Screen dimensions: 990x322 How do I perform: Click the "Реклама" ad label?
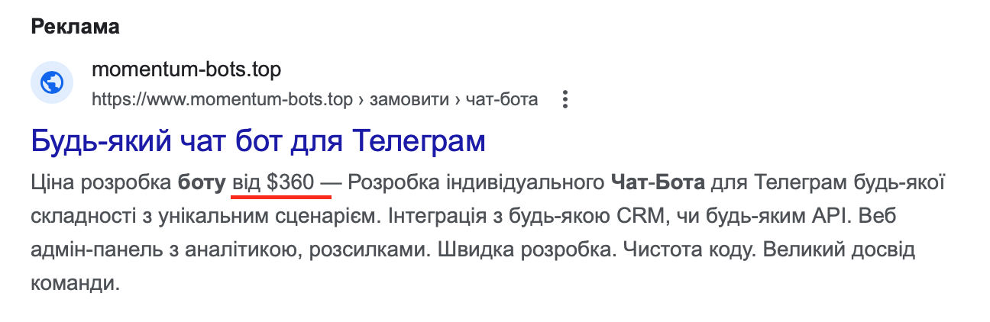point(75,27)
